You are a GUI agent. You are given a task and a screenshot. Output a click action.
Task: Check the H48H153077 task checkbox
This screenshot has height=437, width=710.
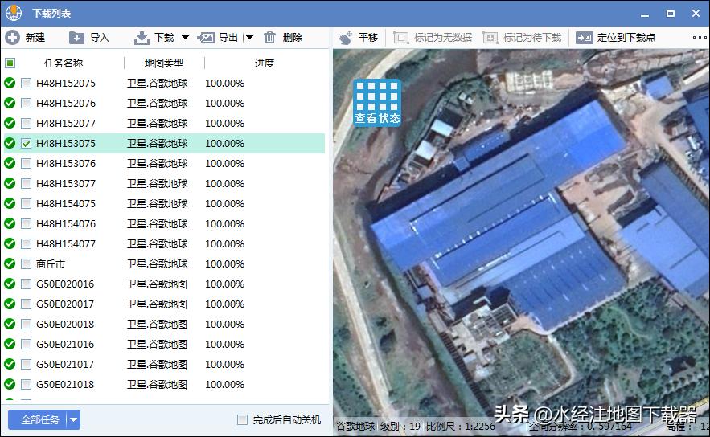pos(27,184)
